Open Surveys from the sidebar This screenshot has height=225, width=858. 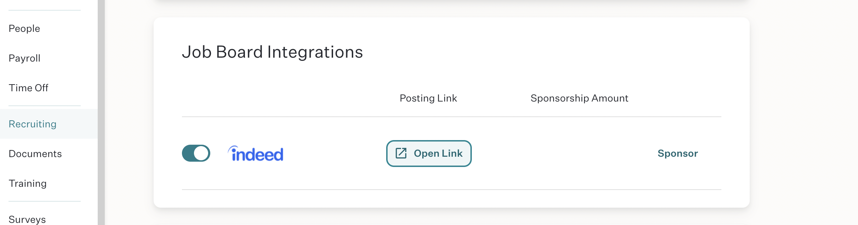[27, 219]
